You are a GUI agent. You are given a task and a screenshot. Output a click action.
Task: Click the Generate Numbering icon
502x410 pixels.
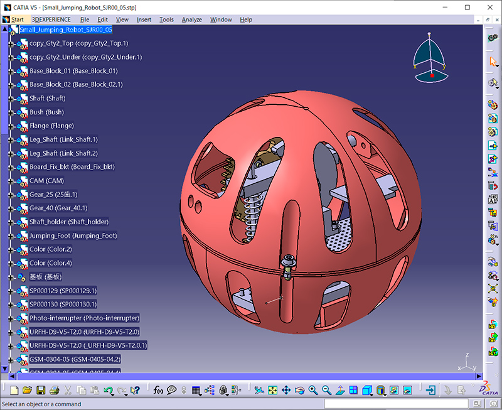[x=493, y=199]
